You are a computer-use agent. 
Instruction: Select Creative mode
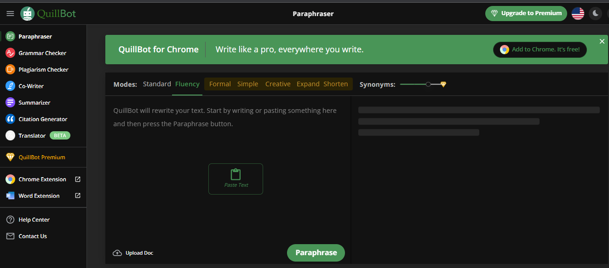278,84
